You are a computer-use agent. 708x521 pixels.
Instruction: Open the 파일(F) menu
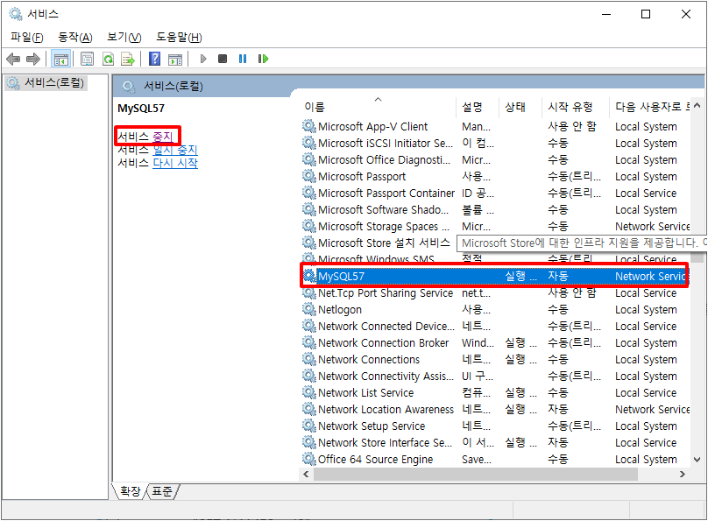(x=26, y=38)
